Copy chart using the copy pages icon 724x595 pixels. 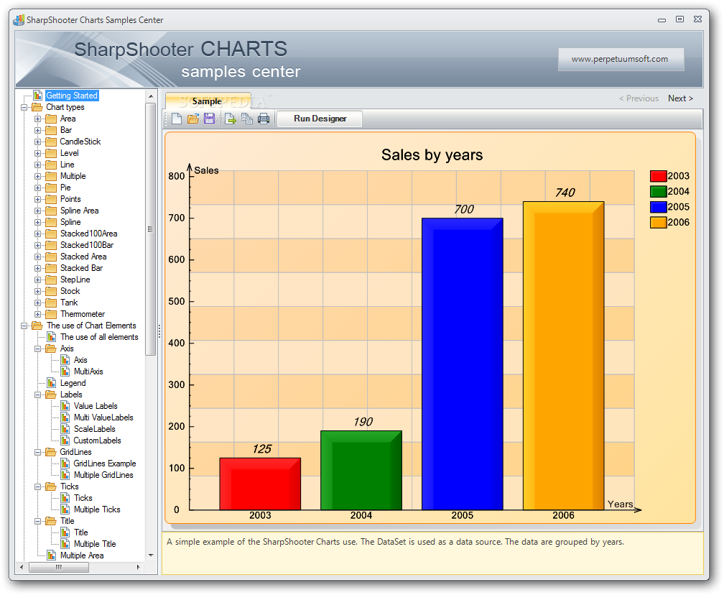point(247,119)
